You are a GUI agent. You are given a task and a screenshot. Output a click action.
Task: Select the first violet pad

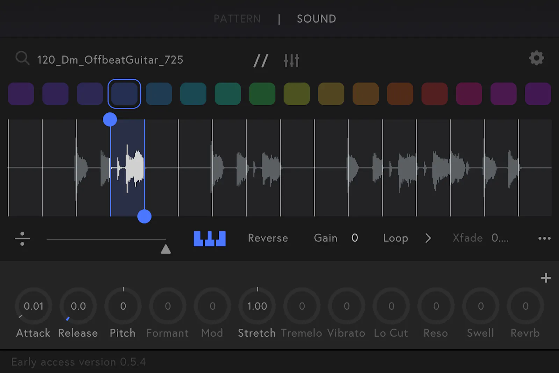(21, 94)
